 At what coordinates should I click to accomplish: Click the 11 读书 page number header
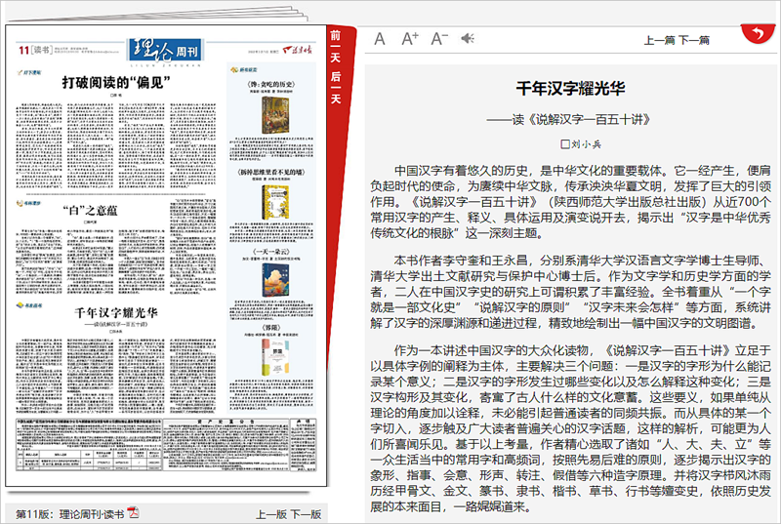click(35, 51)
